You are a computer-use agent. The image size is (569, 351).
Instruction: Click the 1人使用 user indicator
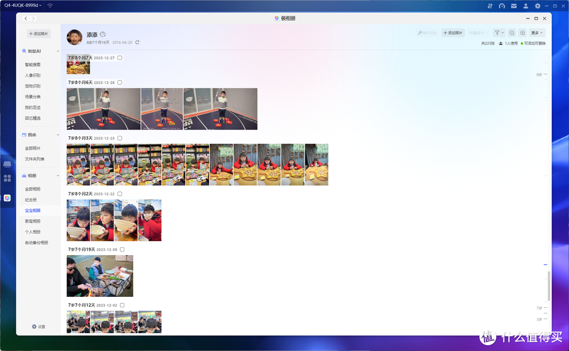tap(508, 44)
